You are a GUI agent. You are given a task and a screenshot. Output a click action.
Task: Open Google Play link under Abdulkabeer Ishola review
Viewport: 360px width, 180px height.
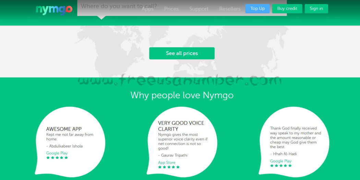pos(57,153)
